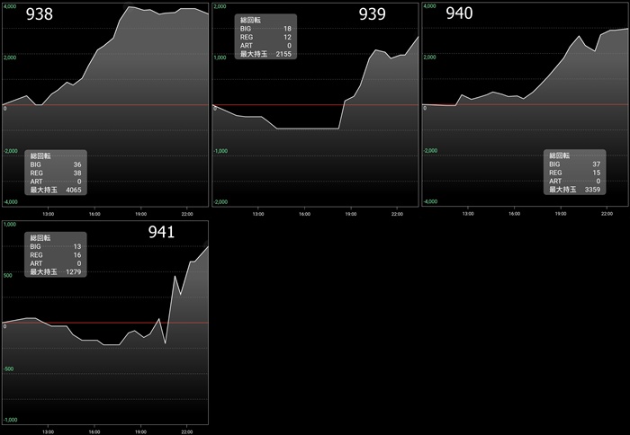Click 22:00 time label under chart 938
This screenshot has width=630, height=435.
187,214
